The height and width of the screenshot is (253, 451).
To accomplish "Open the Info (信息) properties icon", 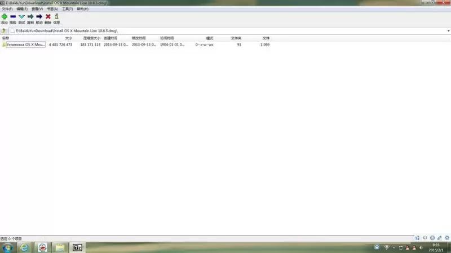I will tap(57, 17).
